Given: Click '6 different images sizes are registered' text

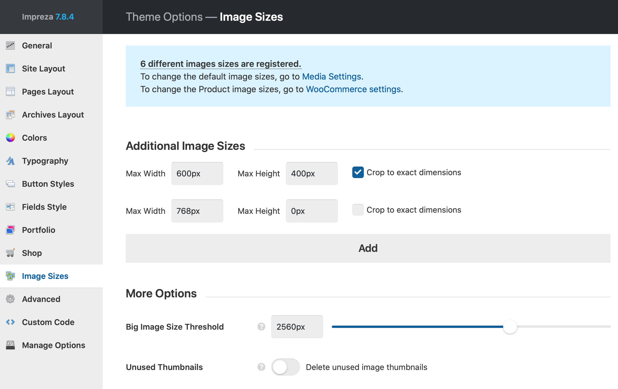Looking at the screenshot, I should click(x=221, y=64).
